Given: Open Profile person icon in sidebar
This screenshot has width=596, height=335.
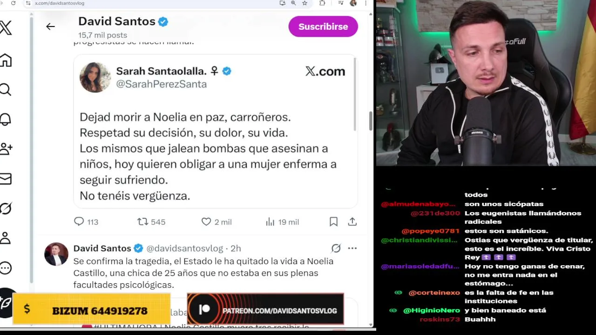Looking at the screenshot, I should 5,238.
